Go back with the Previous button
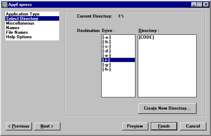 coord(19,126)
